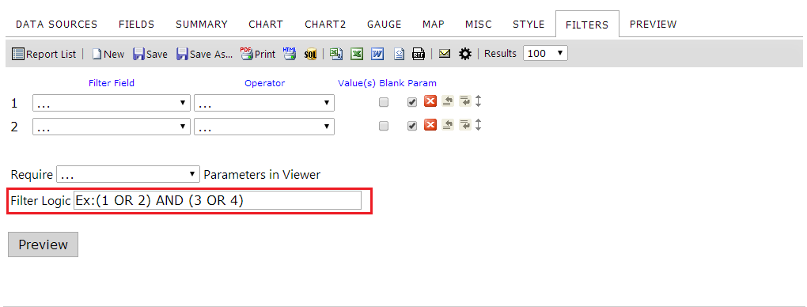Open the CHART tab
The image size is (807, 307).
[x=266, y=25]
